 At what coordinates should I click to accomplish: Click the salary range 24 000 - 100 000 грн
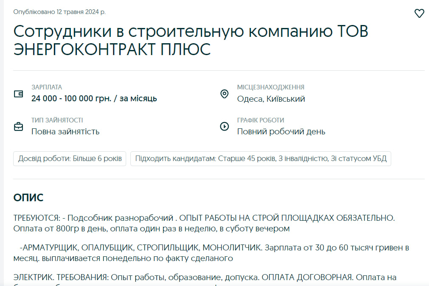point(94,98)
